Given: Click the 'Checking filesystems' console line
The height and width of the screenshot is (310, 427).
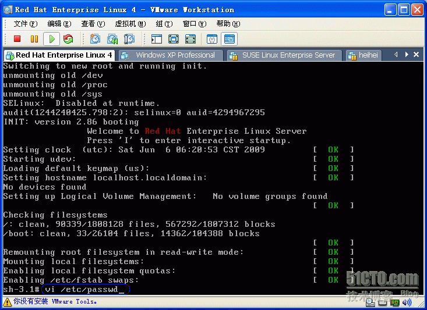Looking at the screenshot, I should click(x=55, y=215).
